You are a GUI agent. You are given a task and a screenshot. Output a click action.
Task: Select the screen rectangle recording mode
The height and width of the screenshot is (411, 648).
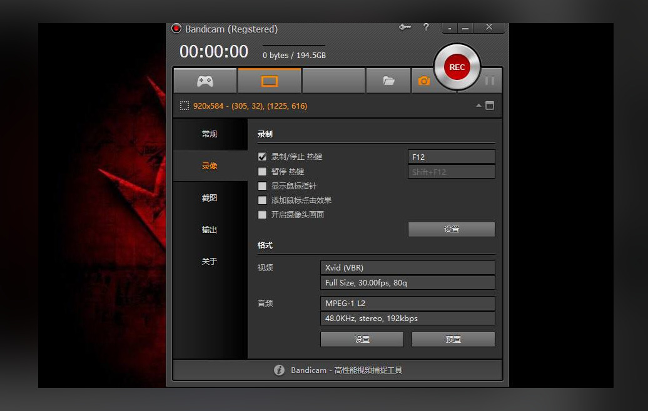(270, 81)
